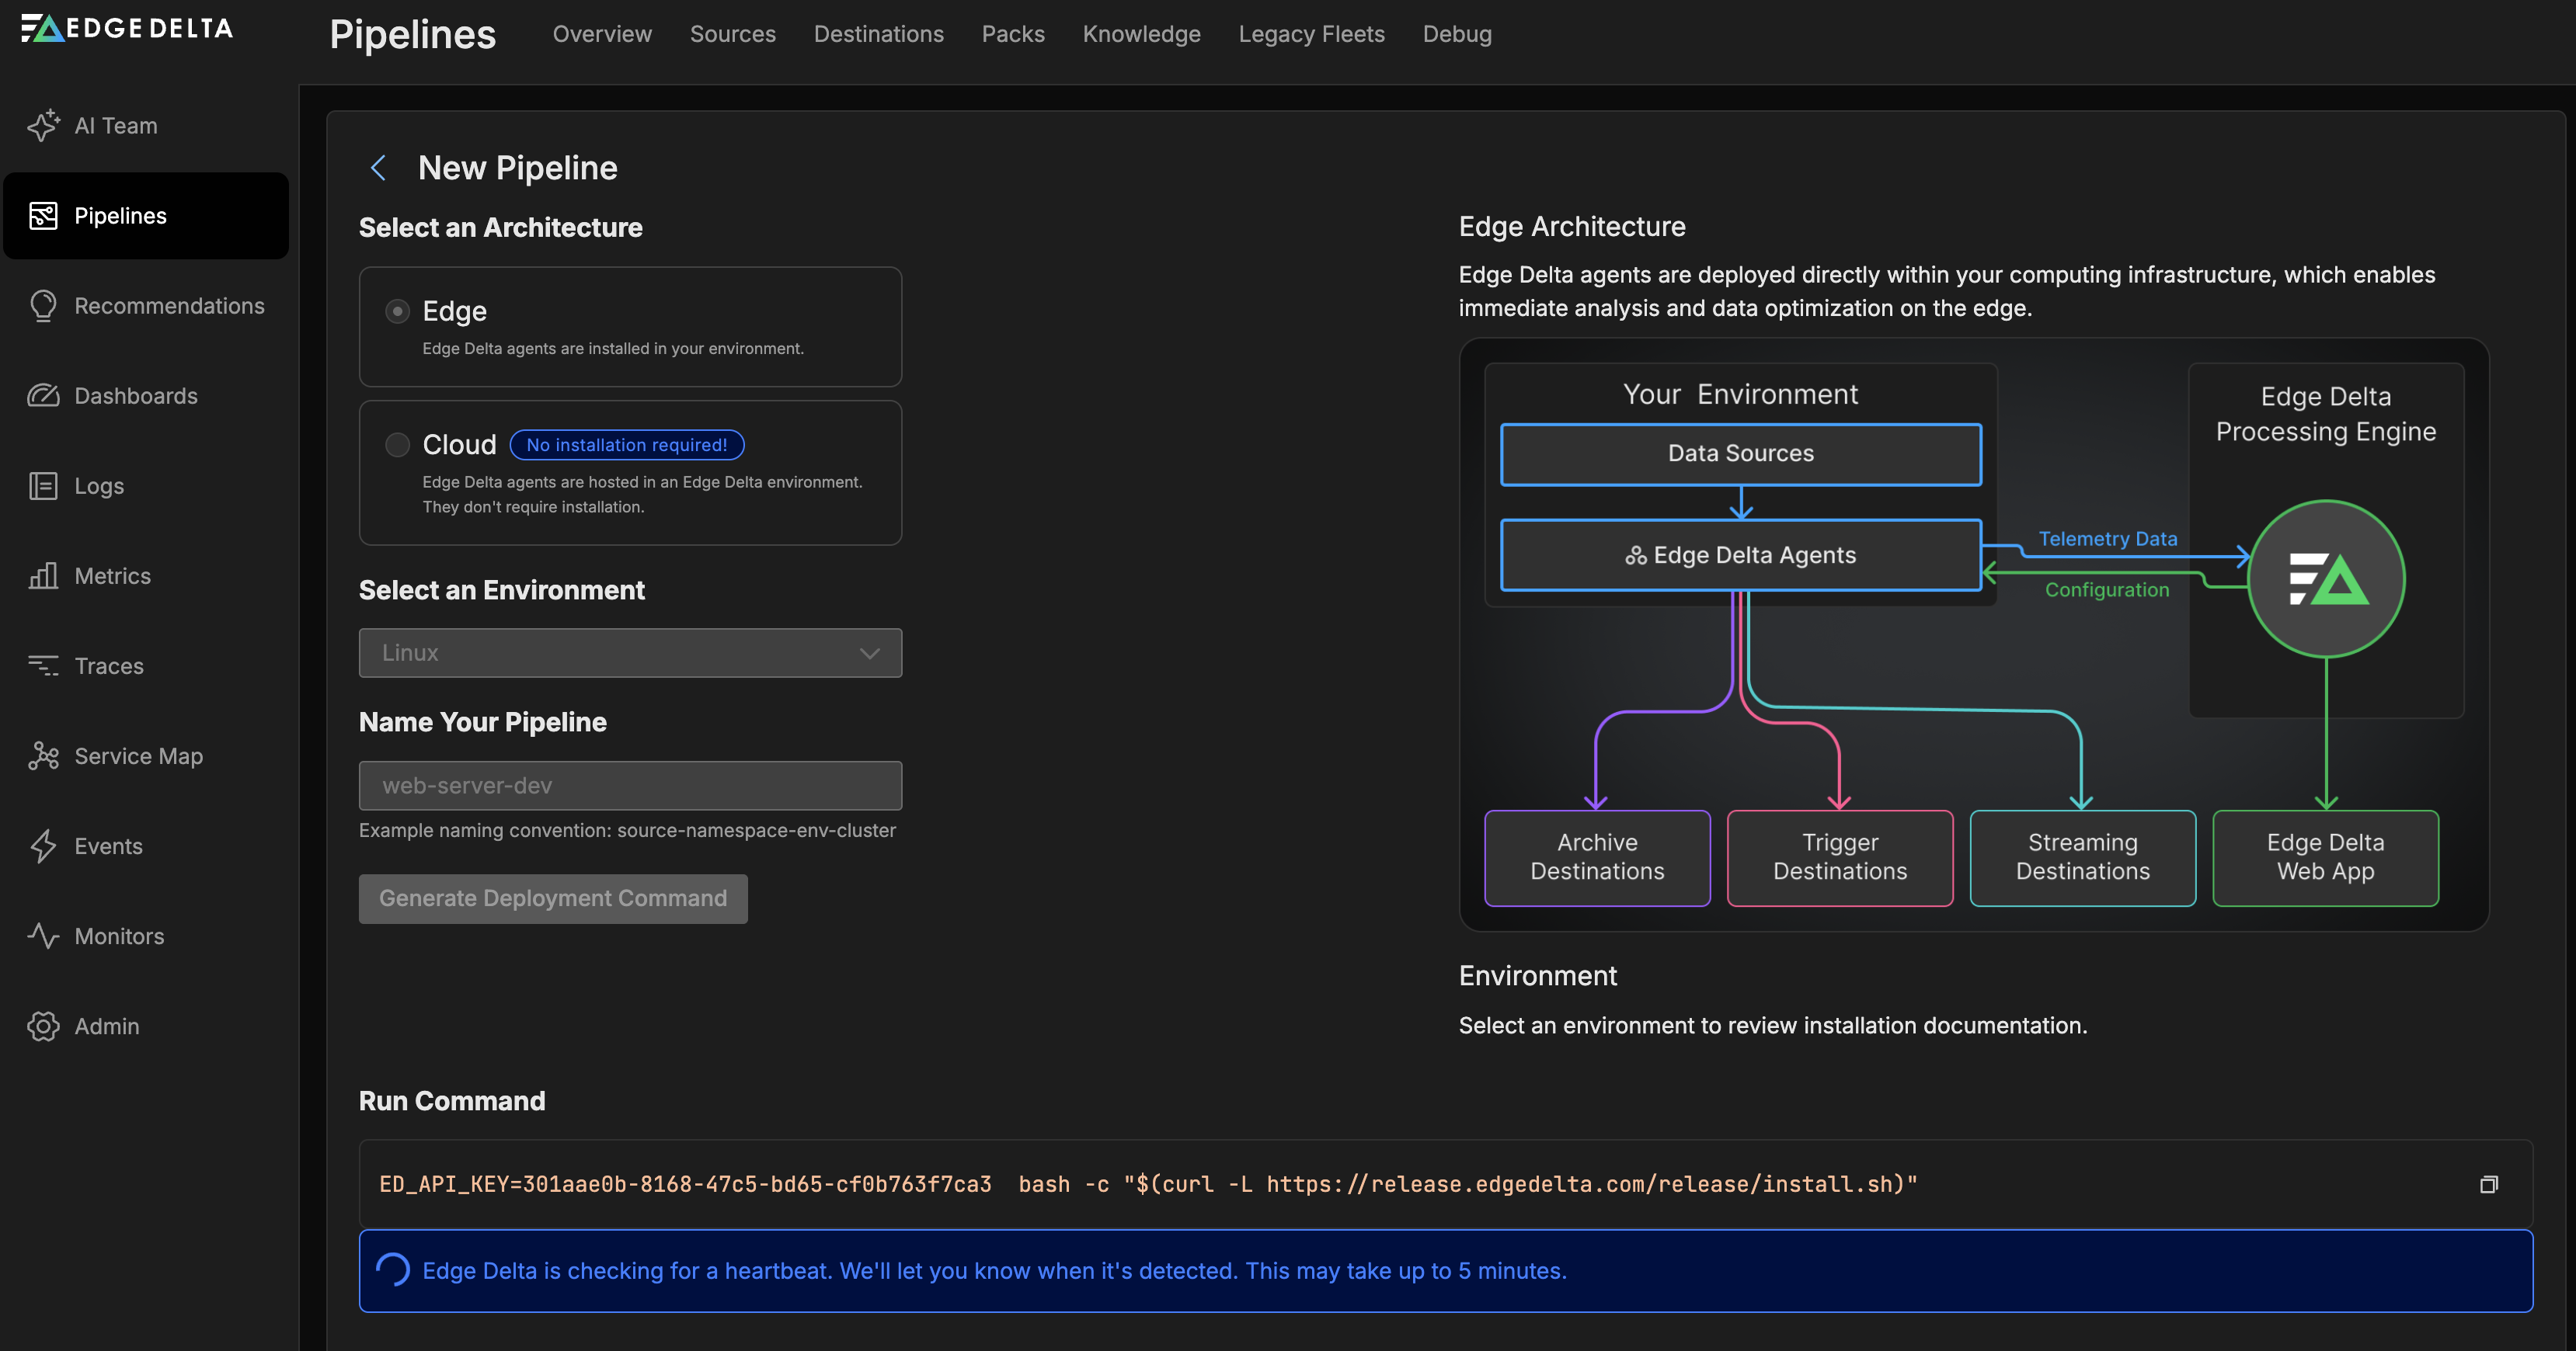Click the pipeline name input field

630,786
